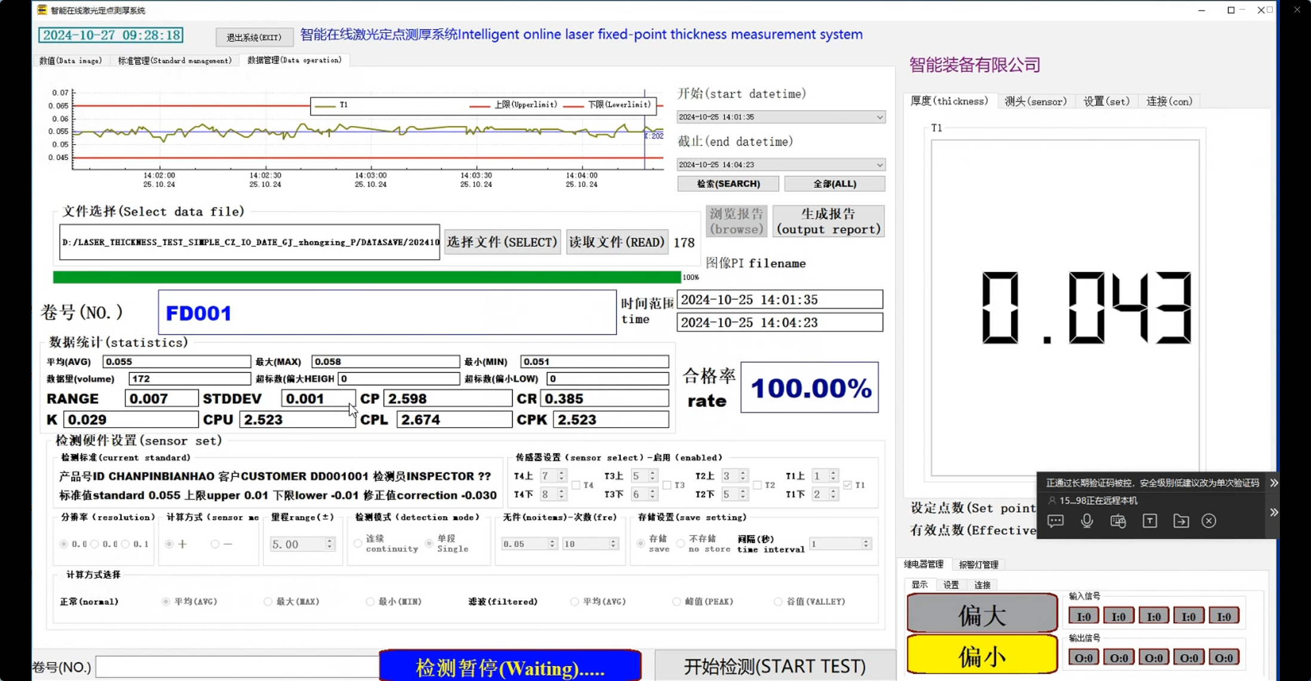
Task: Open the con (连接) tab
Action: [1169, 102]
